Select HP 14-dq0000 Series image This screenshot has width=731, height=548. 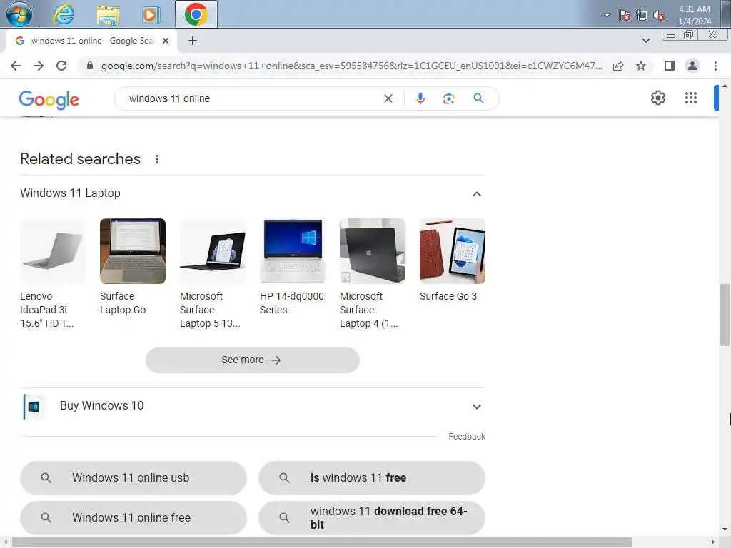coord(292,251)
